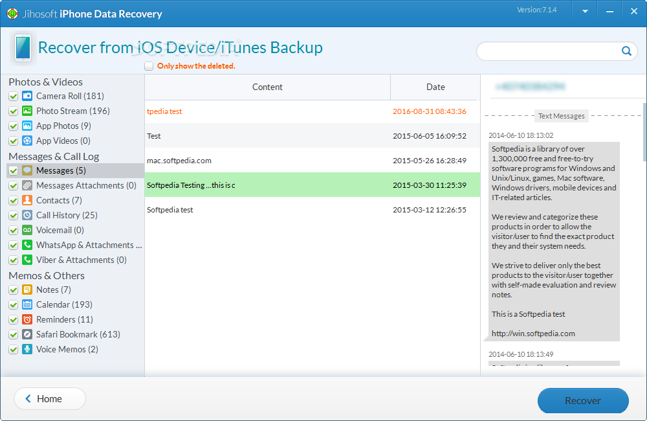The image size is (647, 421).
Task: Uncheck the Voicemail checkbox
Action: (13, 230)
